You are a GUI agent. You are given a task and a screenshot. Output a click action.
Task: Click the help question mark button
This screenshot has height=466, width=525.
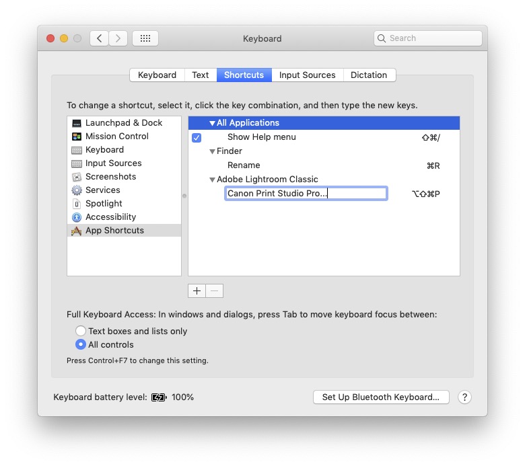coord(464,397)
